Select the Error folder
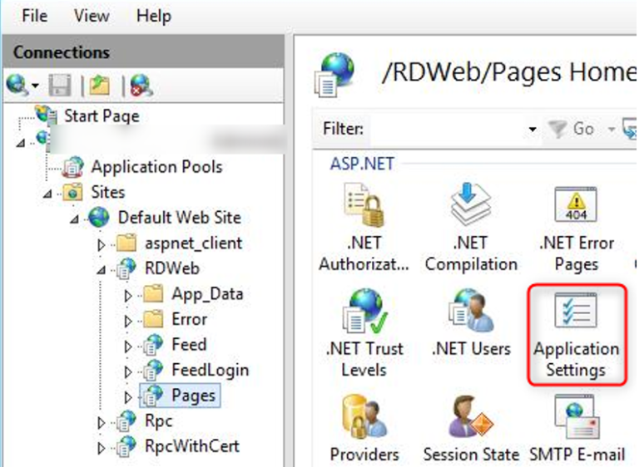 [x=190, y=320]
